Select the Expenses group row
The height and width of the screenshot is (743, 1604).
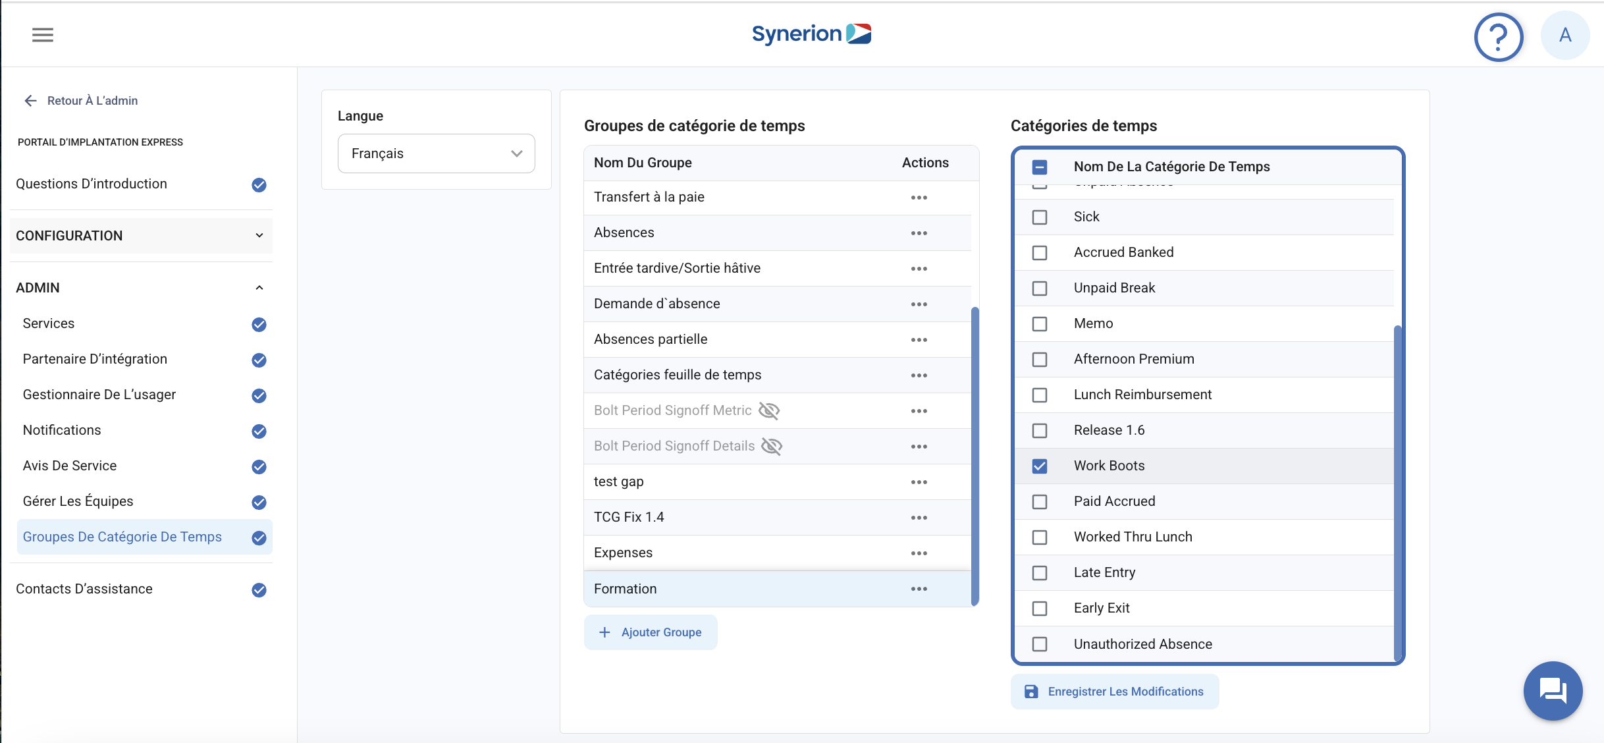pos(777,553)
